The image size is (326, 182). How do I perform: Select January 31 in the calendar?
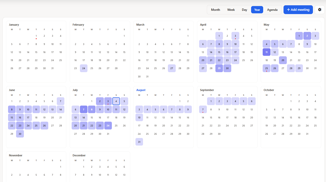[52, 68]
